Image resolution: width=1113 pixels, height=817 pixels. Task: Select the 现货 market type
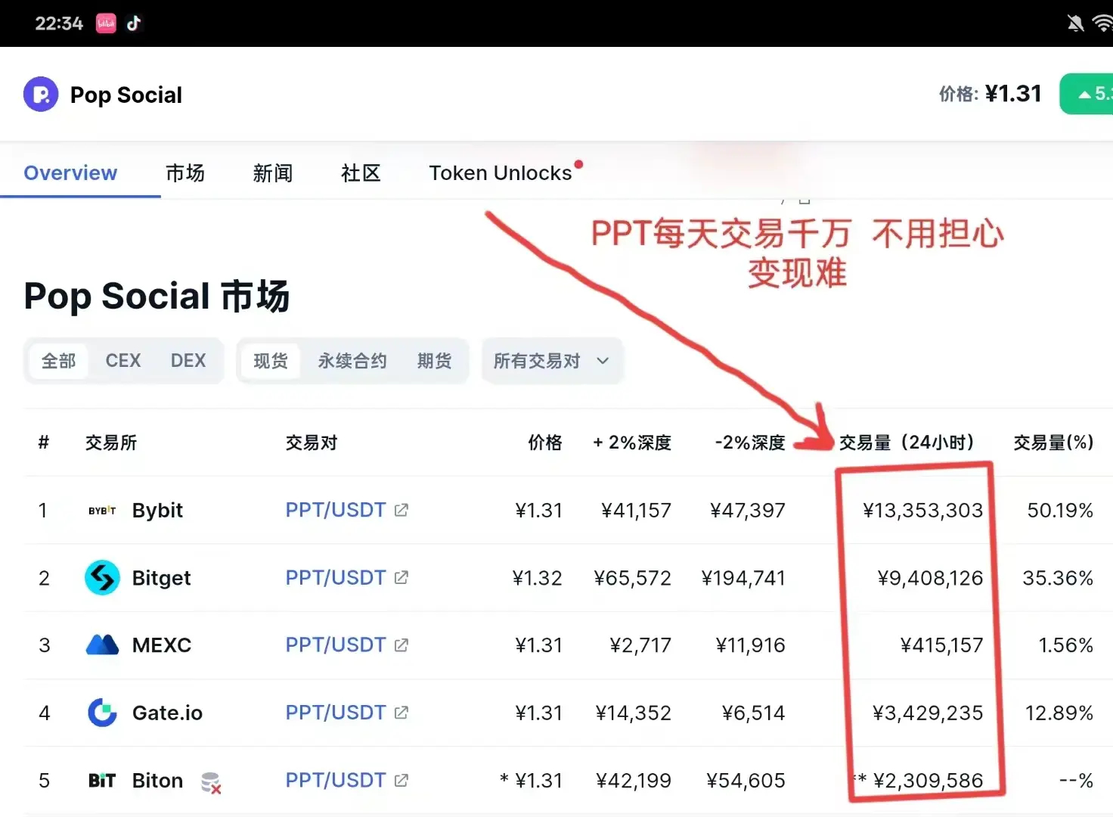point(271,361)
